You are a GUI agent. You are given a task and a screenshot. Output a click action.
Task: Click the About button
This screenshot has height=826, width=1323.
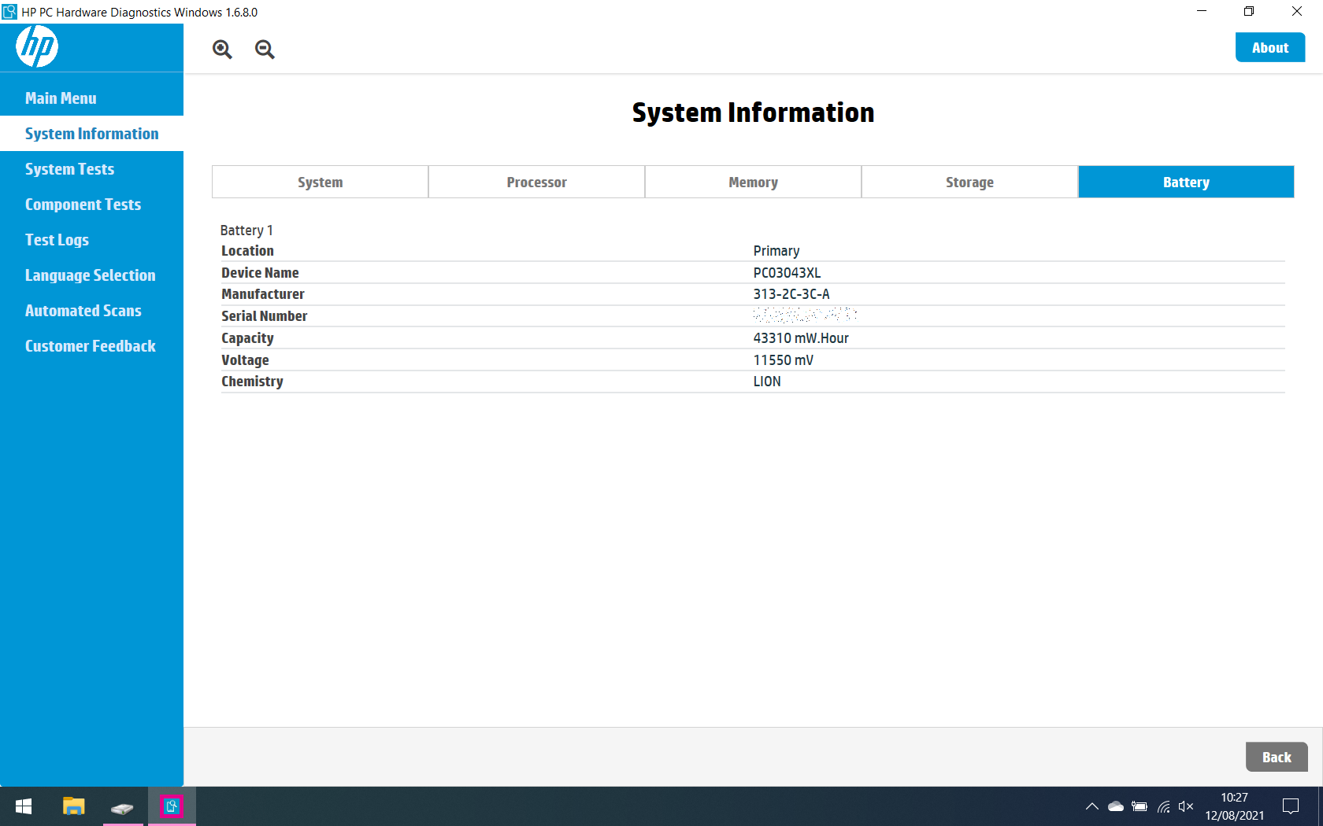1270,47
